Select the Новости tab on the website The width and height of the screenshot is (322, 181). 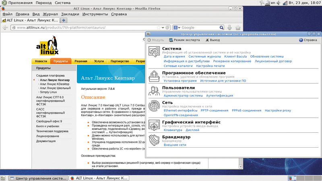click(41, 61)
